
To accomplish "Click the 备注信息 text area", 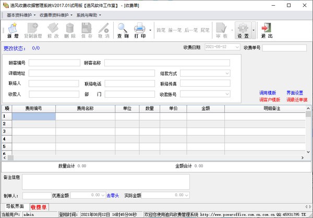I will point(106,182).
